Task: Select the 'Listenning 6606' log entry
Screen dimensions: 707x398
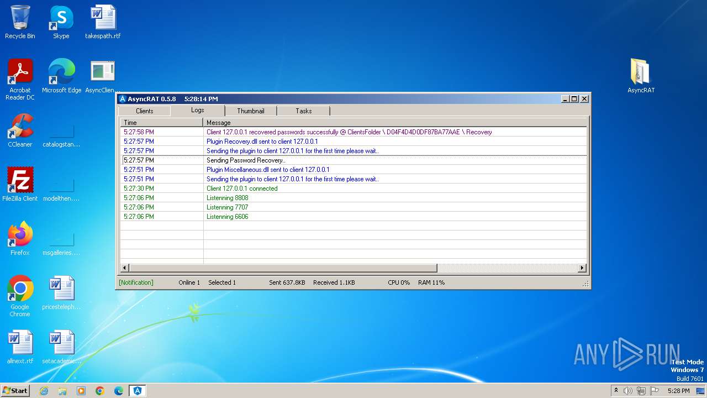Action: click(353, 217)
